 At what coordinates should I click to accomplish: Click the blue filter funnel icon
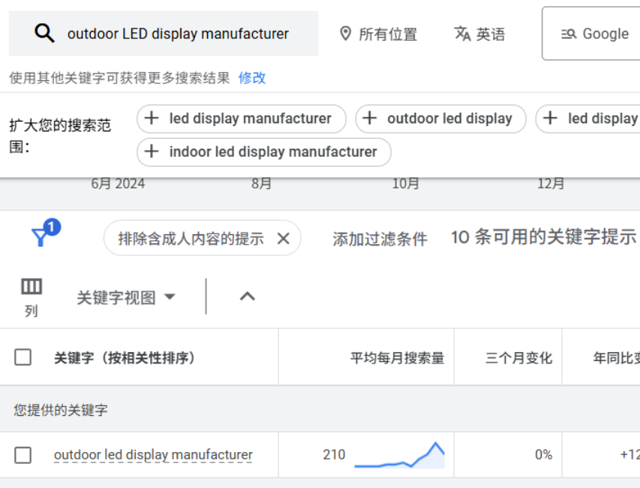[x=41, y=237]
